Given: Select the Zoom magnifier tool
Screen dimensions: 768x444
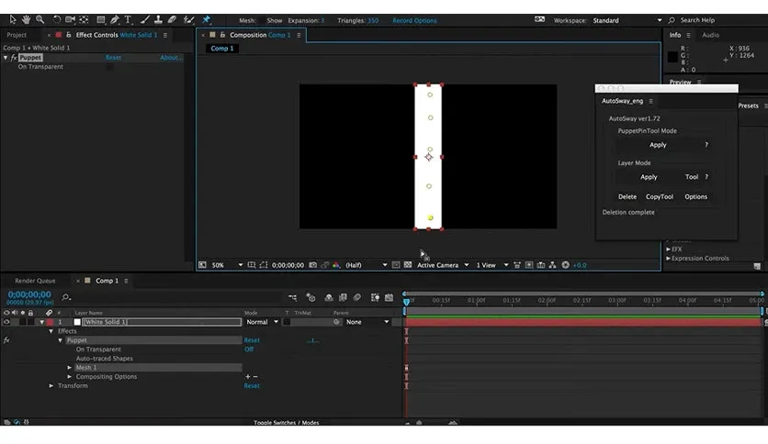Looking at the screenshot, I should [x=40, y=19].
